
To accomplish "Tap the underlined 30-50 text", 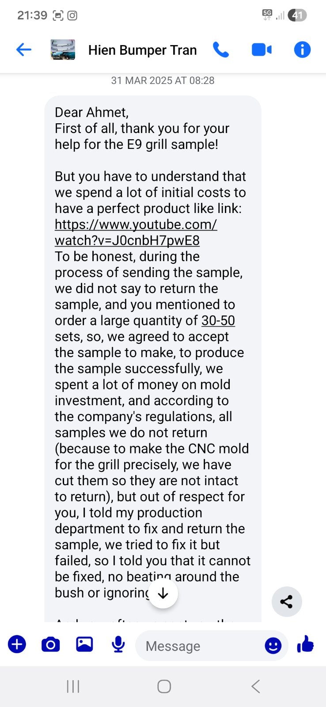I will pyautogui.click(x=218, y=321).
